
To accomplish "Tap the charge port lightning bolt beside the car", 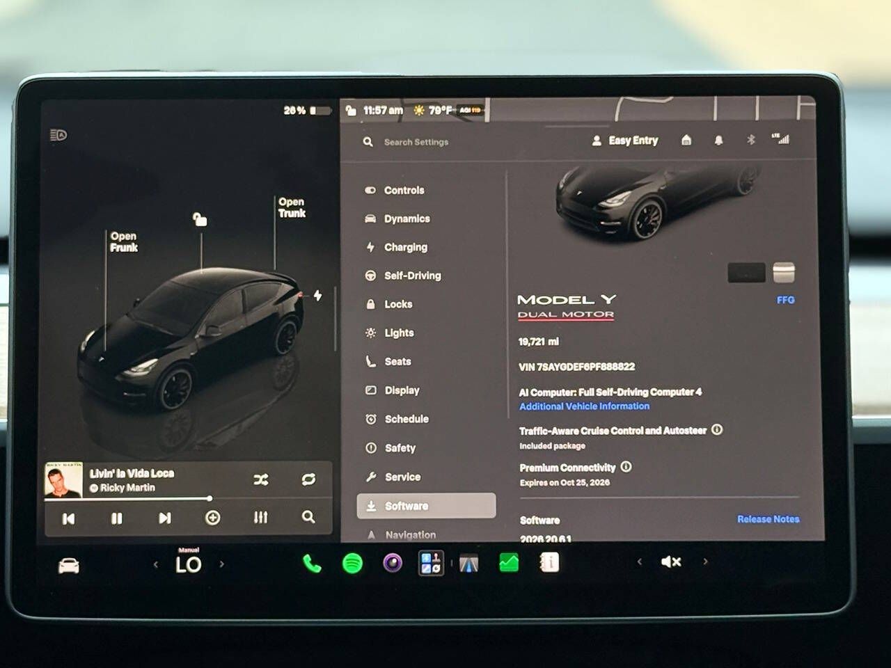I will (317, 295).
